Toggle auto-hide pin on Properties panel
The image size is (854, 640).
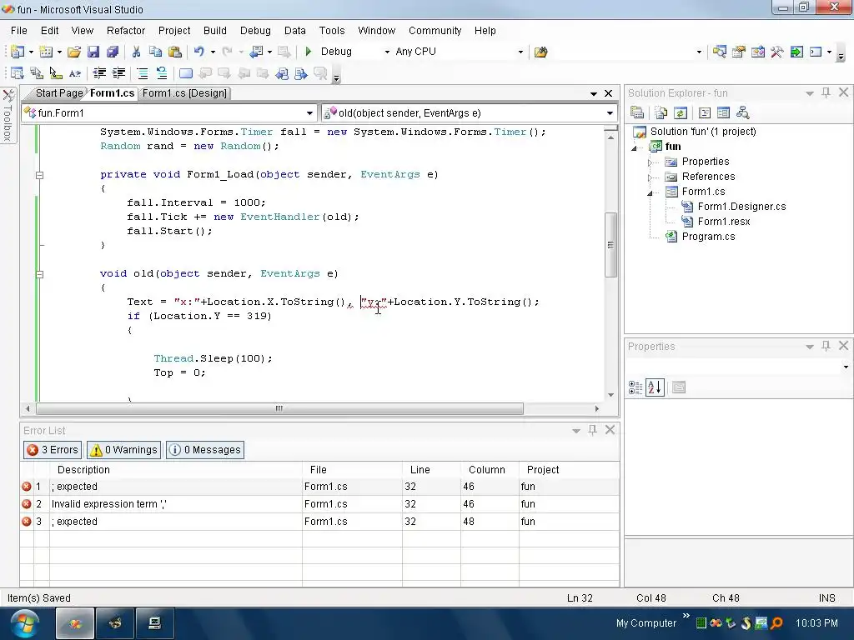[x=826, y=346]
